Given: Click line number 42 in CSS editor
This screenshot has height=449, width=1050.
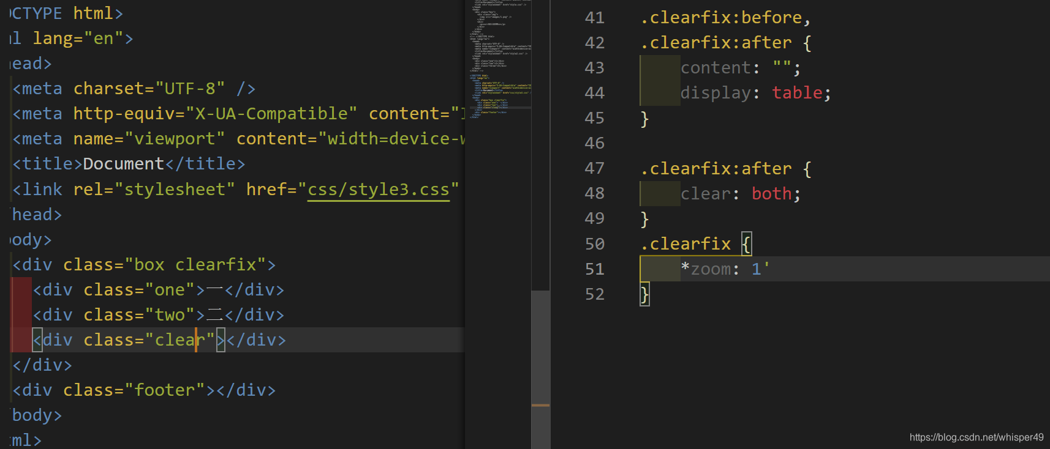Looking at the screenshot, I should [x=594, y=43].
